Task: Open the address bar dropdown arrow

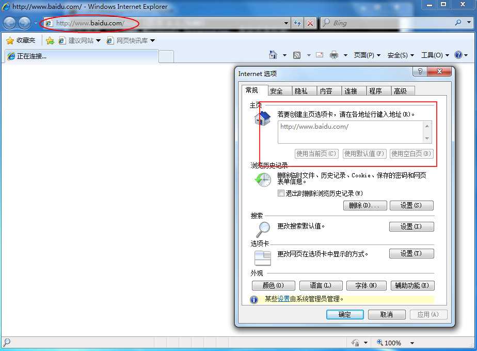Action: point(286,23)
